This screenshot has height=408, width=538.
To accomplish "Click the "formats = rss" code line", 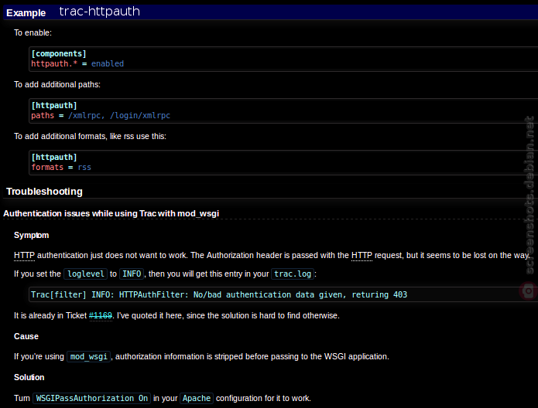I will [x=61, y=167].
